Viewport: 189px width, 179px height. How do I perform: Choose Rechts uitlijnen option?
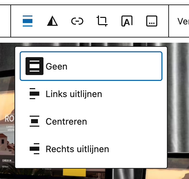pos(91,149)
